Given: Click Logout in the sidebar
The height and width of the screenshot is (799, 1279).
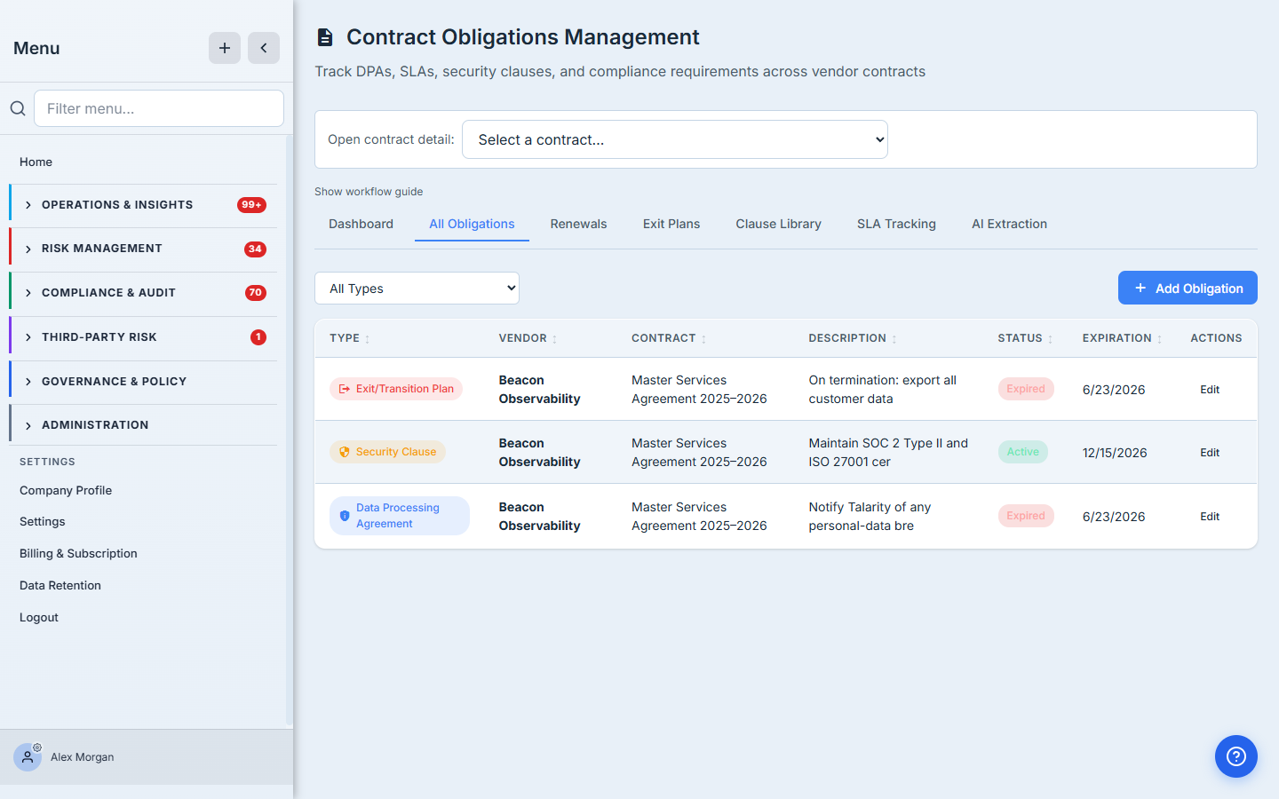Looking at the screenshot, I should [39, 617].
